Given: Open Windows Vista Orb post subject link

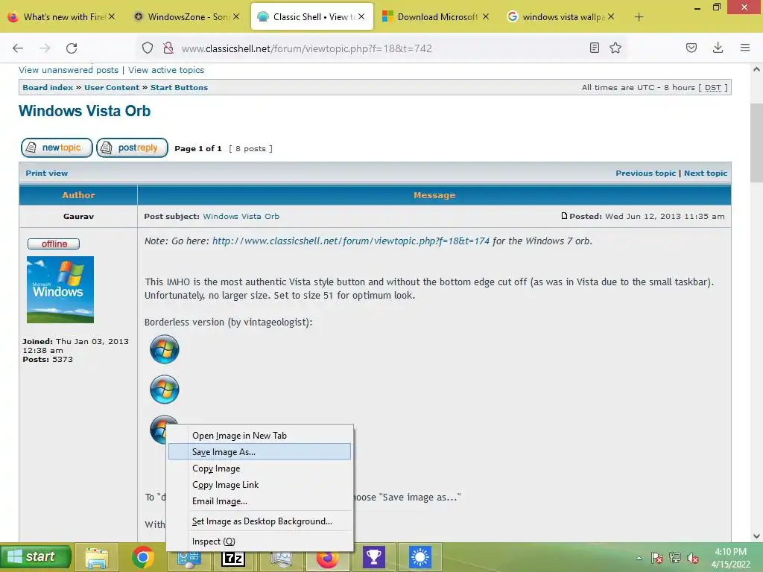Looking at the screenshot, I should click(241, 217).
